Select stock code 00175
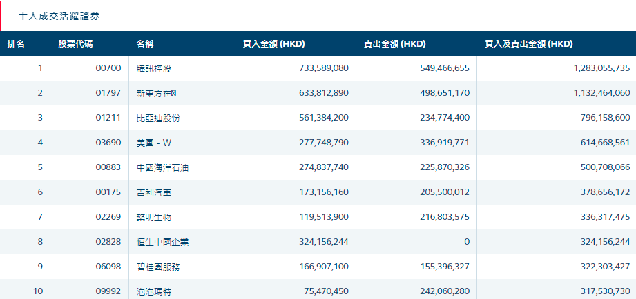 108,192
